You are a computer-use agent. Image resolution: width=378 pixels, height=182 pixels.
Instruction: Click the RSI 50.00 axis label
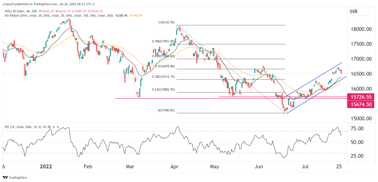(x=357, y=142)
